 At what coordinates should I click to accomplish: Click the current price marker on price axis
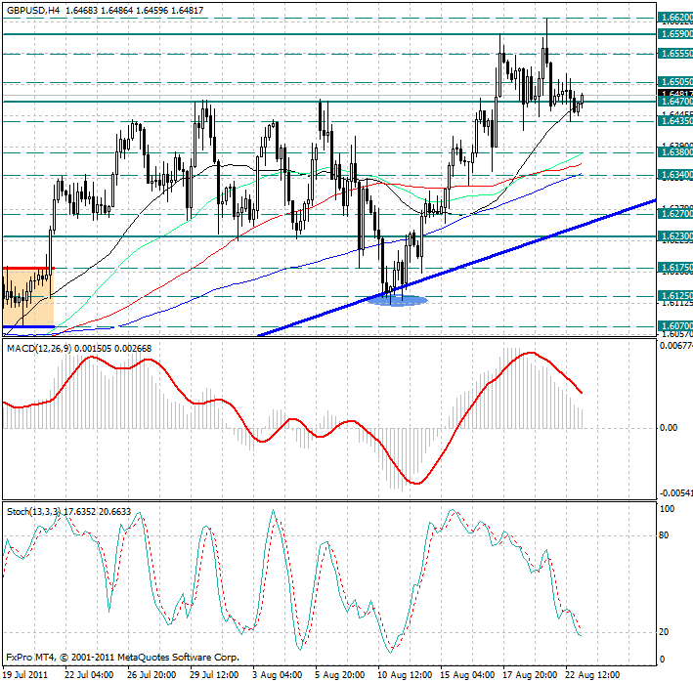click(x=675, y=94)
